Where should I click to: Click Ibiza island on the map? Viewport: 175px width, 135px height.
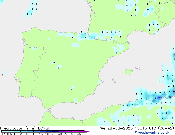click(x=114, y=79)
